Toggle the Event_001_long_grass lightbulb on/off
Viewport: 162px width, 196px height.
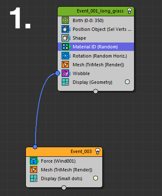[x=129, y=11]
